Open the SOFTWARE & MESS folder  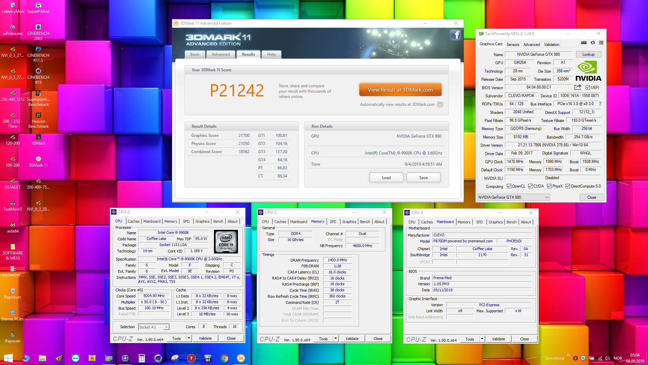(x=13, y=252)
